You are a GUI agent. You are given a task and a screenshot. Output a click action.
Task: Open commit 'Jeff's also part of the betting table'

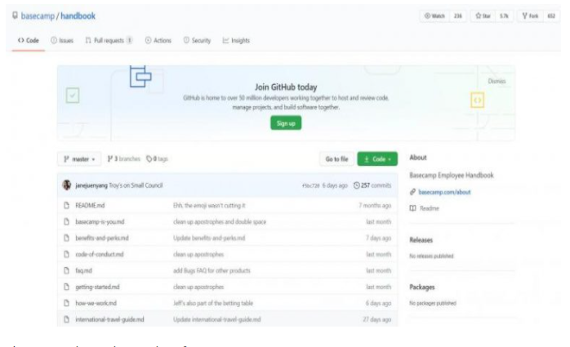213,303
